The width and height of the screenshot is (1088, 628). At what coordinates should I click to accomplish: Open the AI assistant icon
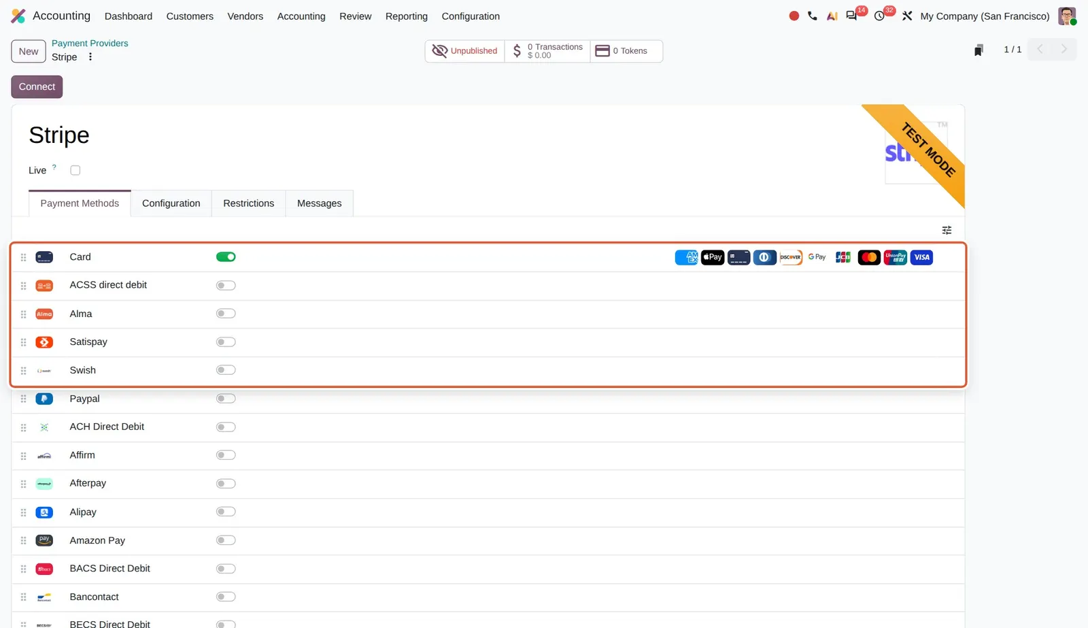(832, 16)
